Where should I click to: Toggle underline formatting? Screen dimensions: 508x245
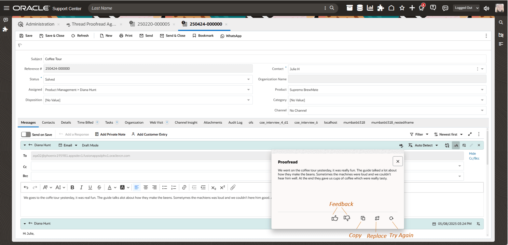click(90, 187)
